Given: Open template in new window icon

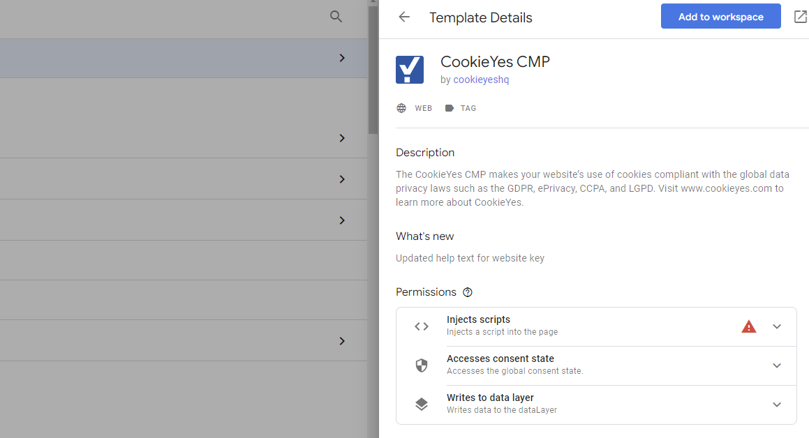Looking at the screenshot, I should pos(800,17).
